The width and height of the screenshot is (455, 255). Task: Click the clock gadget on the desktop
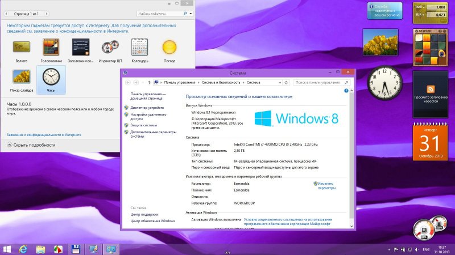(384, 83)
